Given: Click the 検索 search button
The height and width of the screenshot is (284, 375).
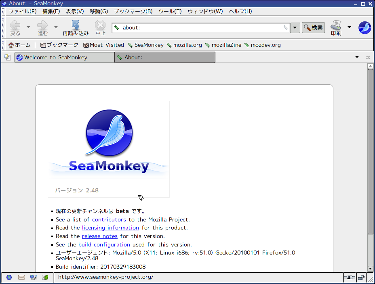Looking at the screenshot, I should [x=313, y=28].
